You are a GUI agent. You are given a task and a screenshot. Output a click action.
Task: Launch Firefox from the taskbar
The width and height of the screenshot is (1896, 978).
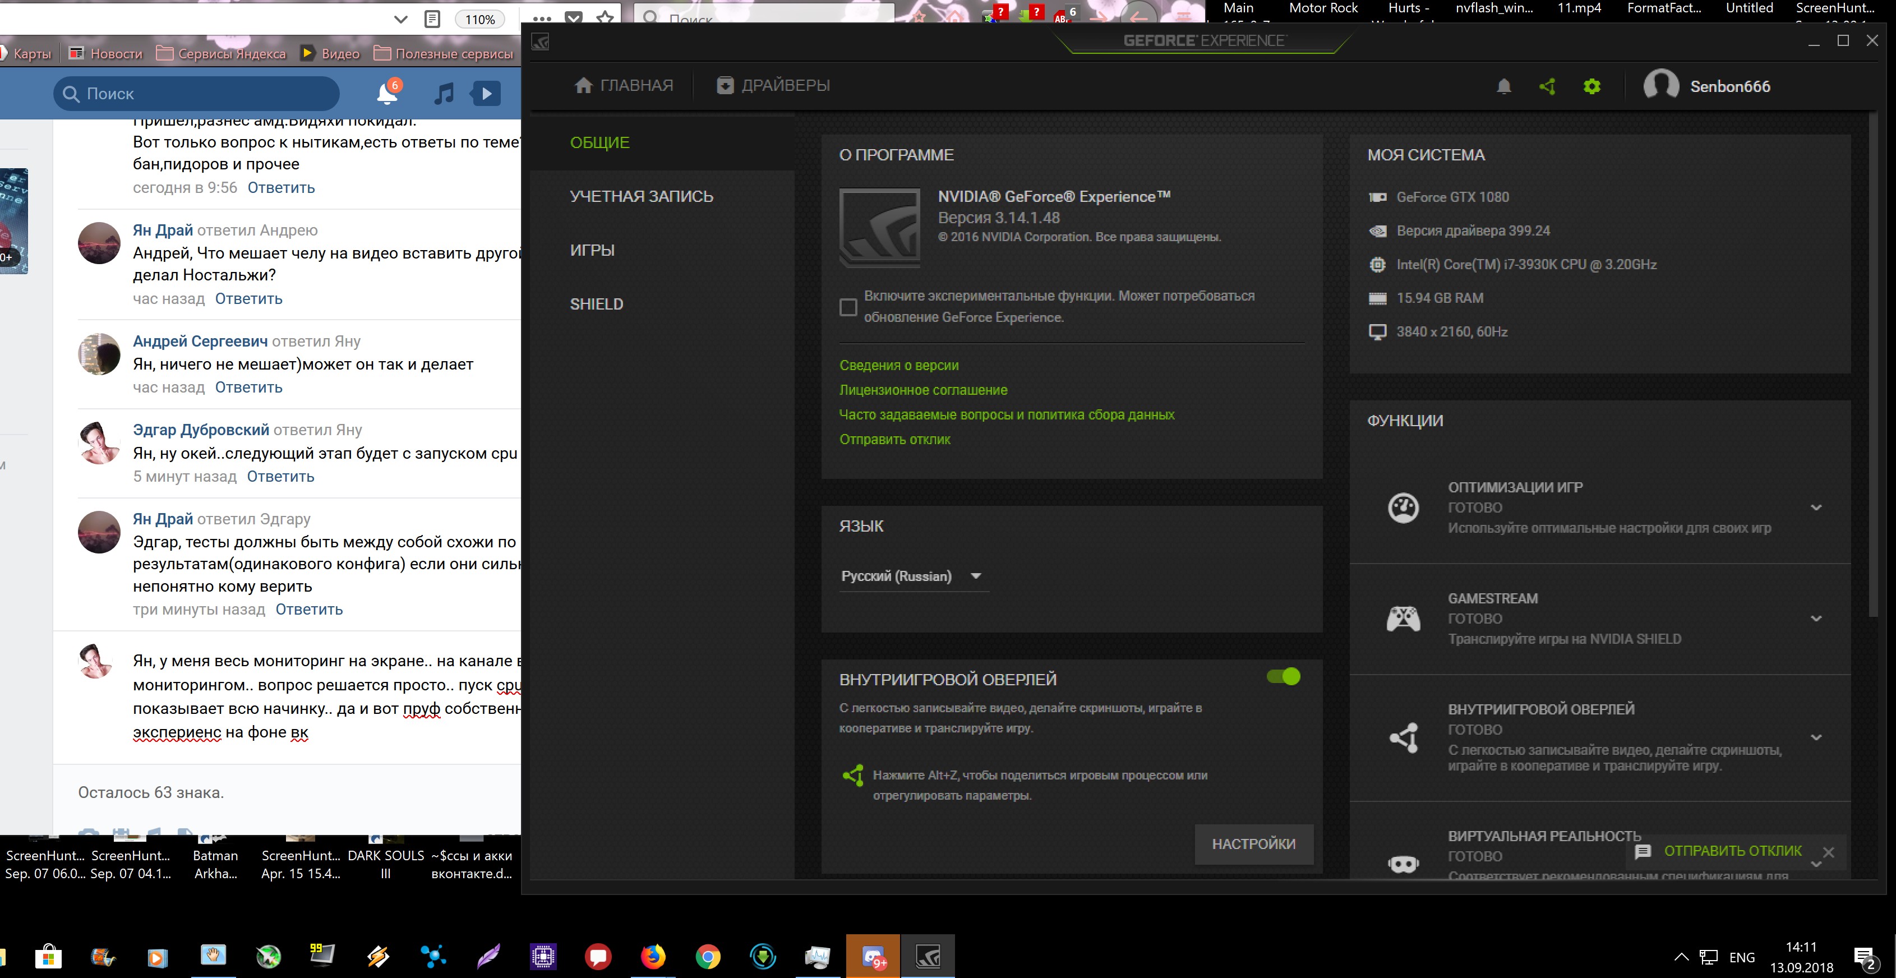click(x=653, y=957)
